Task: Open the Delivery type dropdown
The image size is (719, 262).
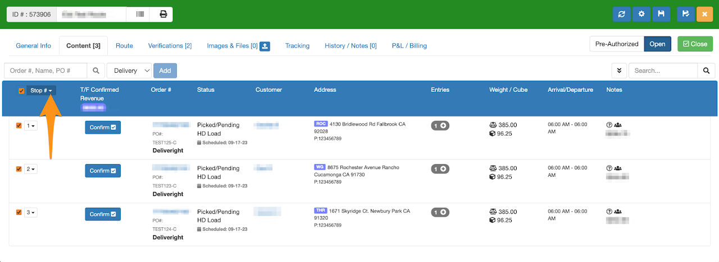Action: pos(129,71)
